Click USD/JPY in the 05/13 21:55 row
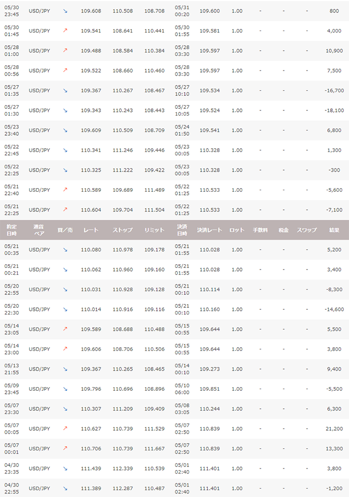The image size is (349, 497). [39, 369]
